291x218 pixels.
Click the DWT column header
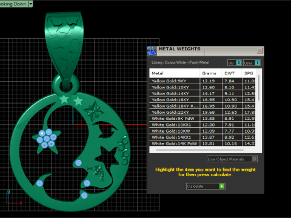coord(232,73)
